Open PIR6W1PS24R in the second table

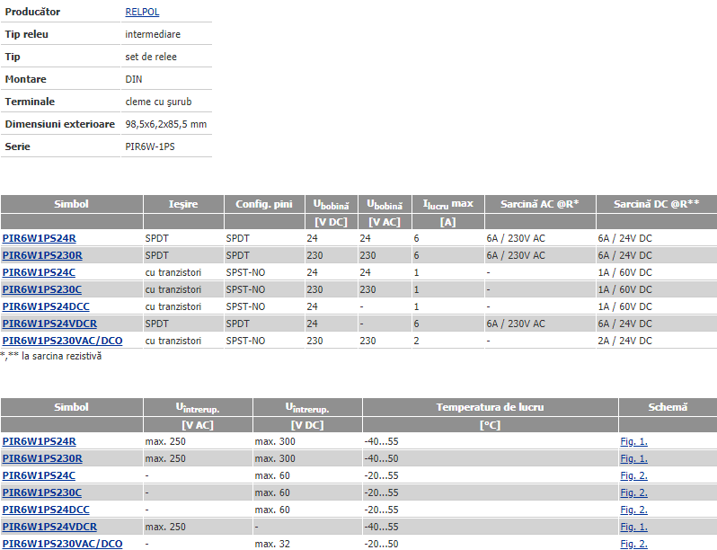pos(40,441)
